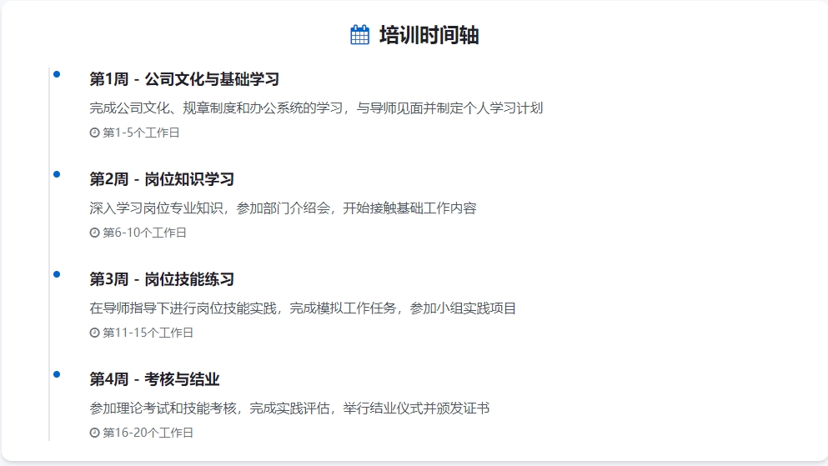Click the title 第3周 - 岗位技能练习
The image size is (828, 466).
point(162,279)
